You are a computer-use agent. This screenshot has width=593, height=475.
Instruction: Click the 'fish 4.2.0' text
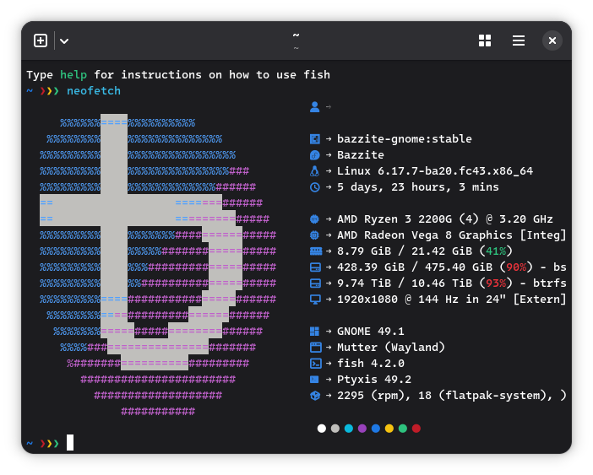(x=371, y=364)
